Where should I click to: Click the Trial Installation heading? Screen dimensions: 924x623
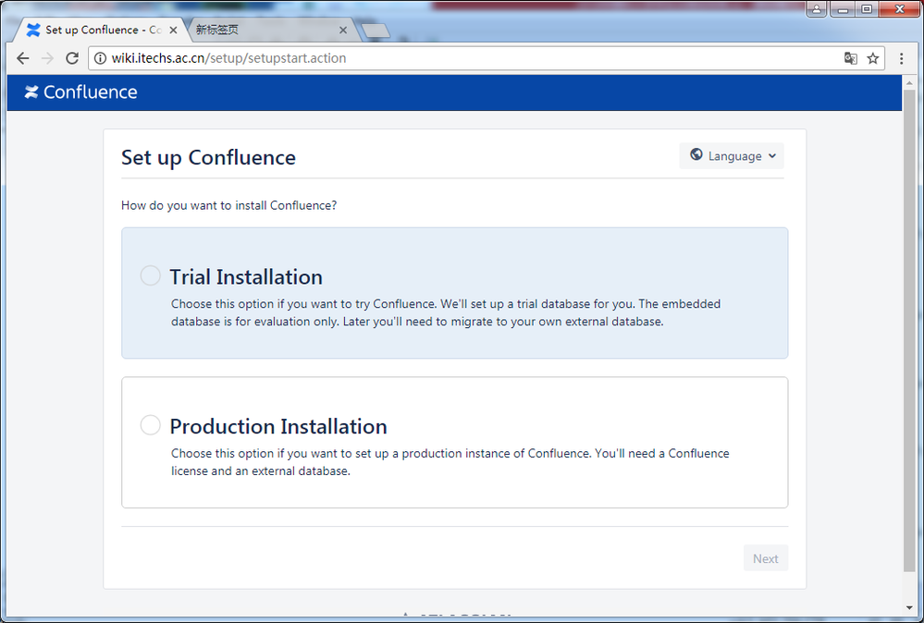click(x=246, y=276)
